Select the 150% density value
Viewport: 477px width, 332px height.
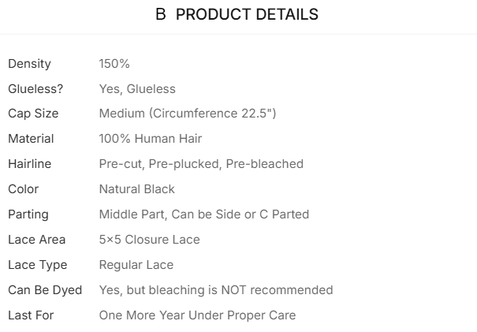coord(114,63)
